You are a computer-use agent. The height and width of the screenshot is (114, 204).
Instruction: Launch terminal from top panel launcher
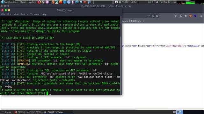(43, 2)
